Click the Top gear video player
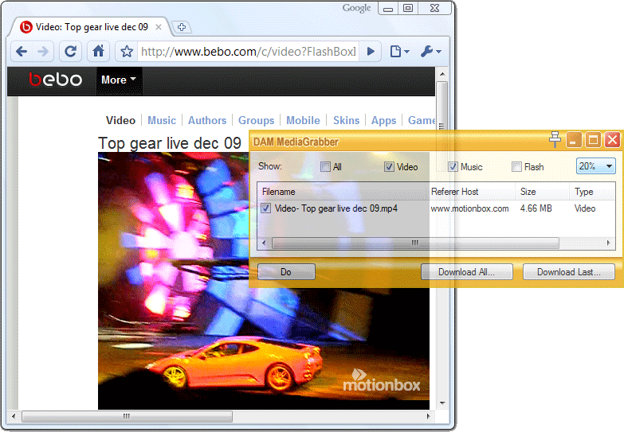Image resolution: width=624 pixels, height=432 pixels. coord(264,281)
